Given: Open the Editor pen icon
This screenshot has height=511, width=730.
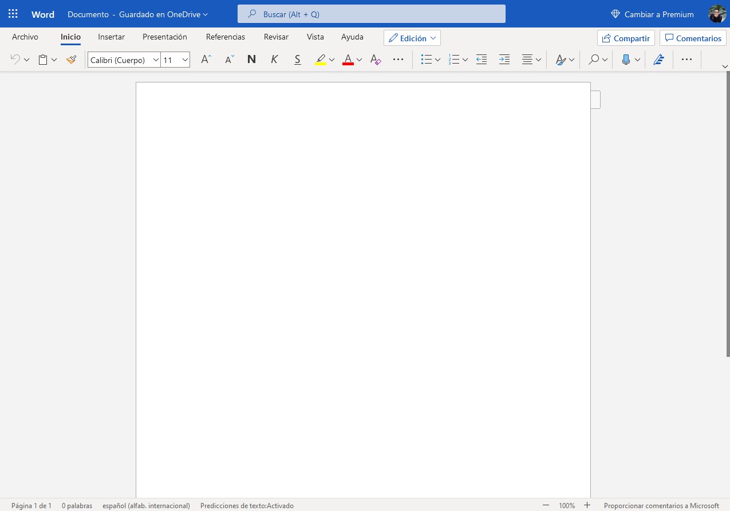Looking at the screenshot, I should [658, 60].
